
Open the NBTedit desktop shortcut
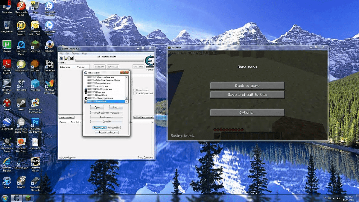click(35, 66)
